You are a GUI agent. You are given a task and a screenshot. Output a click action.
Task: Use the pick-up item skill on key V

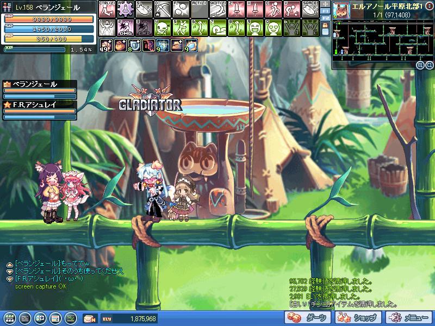(x=292, y=9)
